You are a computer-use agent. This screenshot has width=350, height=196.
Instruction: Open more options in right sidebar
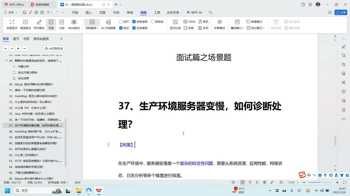click(x=344, y=119)
